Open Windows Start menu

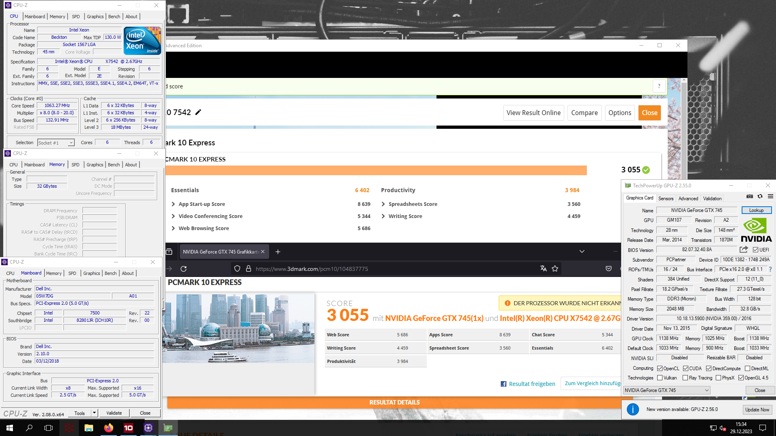coord(10,428)
